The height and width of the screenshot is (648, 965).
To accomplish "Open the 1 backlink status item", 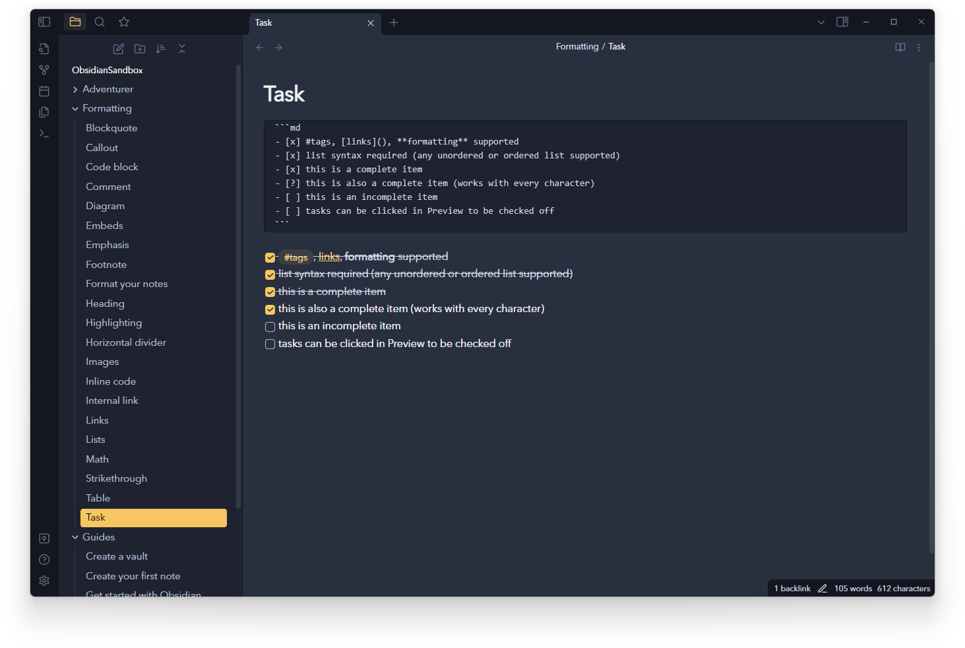I will [x=792, y=589].
